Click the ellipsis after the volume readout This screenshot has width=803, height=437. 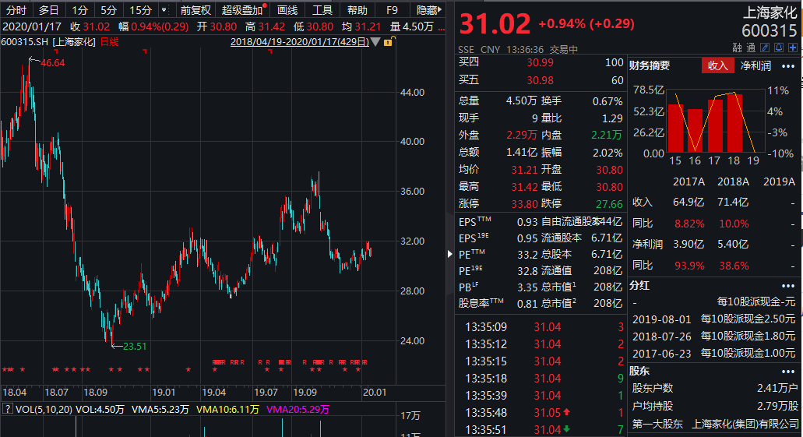click(441, 27)
